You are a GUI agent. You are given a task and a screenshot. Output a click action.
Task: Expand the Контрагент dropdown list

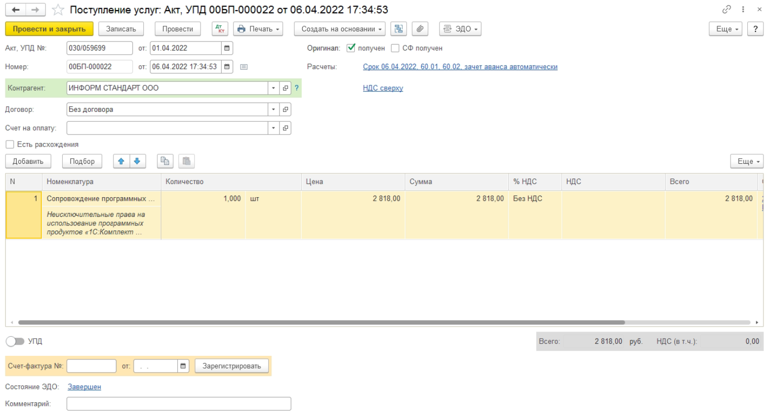click(x=273, y=88)
